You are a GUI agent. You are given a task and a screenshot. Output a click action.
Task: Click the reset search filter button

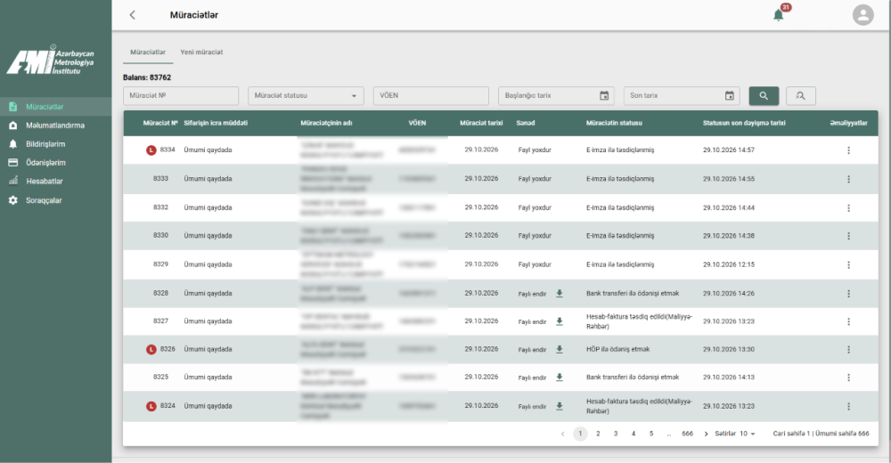pos(801,95)
